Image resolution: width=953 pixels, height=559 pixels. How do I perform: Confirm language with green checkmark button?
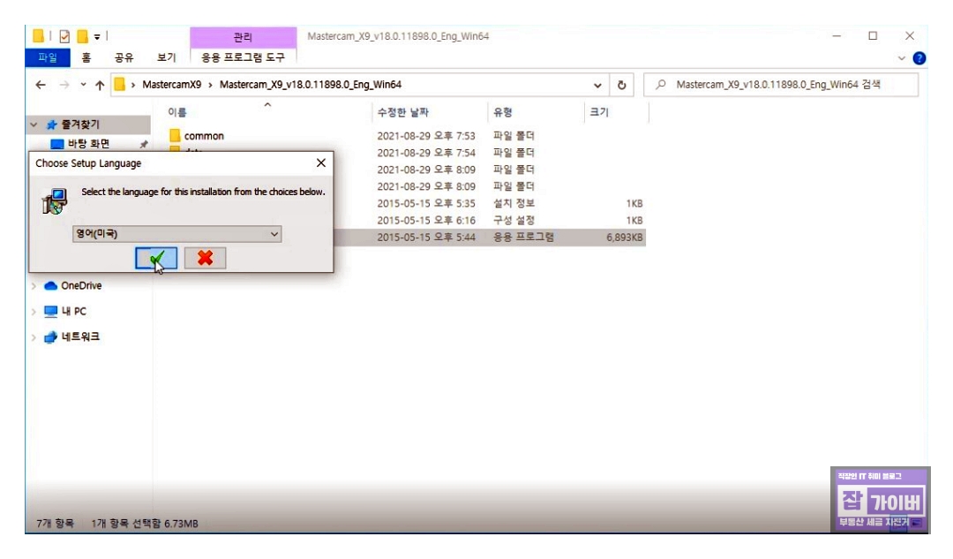(156, 258)
